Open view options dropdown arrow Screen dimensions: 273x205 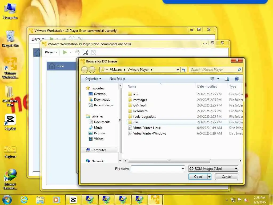218,79
